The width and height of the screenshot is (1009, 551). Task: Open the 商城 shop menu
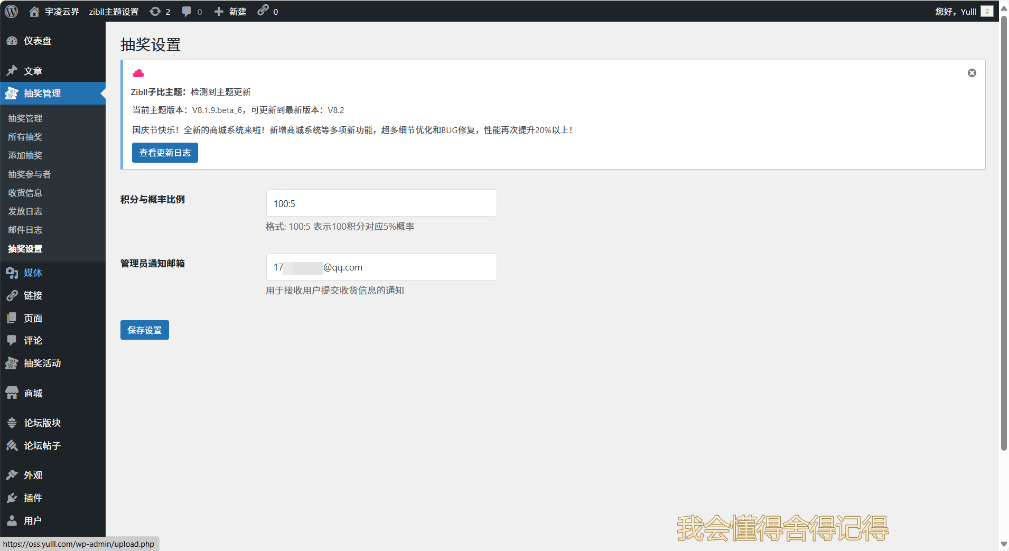tap(33, 393)
